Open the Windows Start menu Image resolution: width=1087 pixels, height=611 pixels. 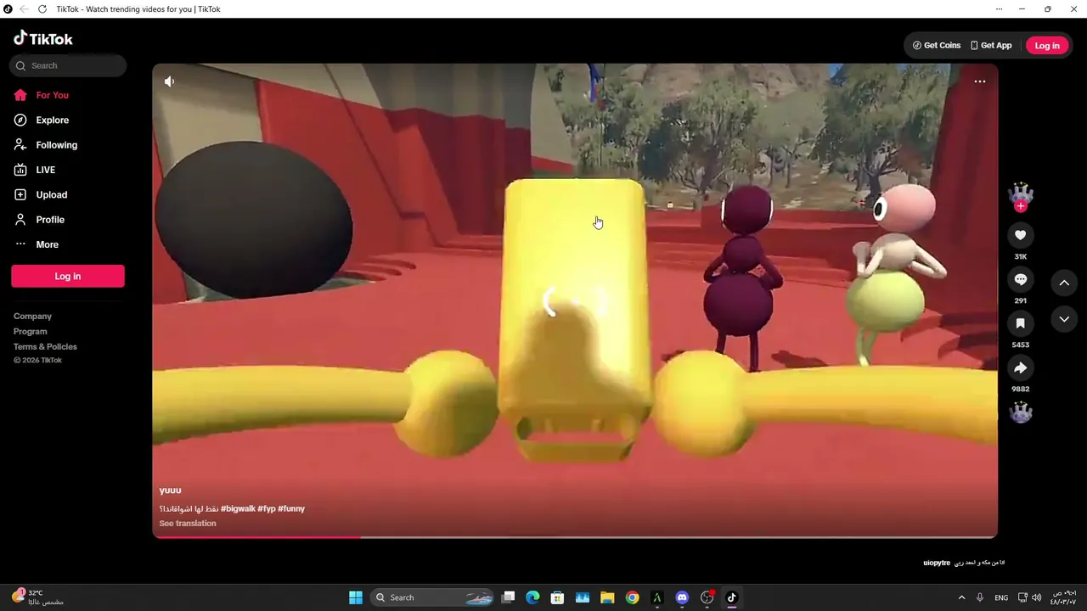[356, 597]
